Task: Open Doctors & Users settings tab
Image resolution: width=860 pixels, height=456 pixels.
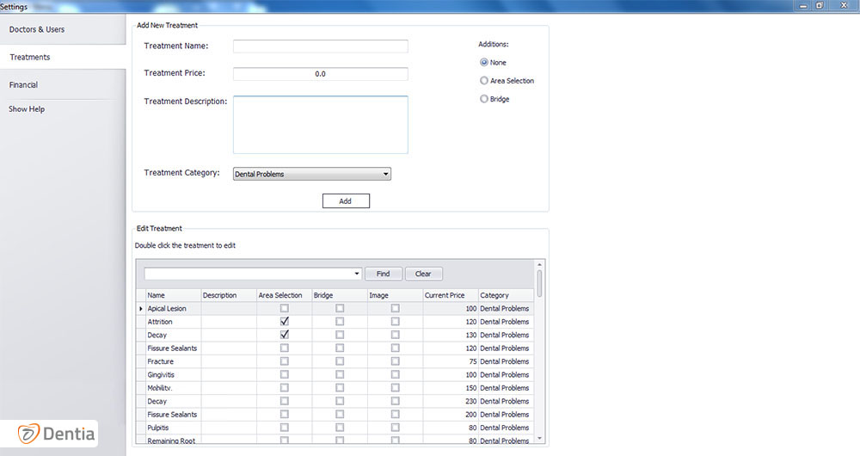Action: click(x=37, y=29)
